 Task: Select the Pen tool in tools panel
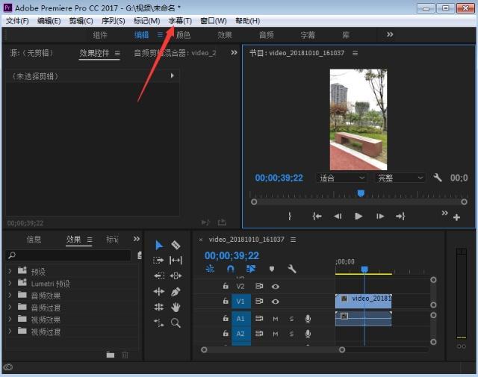tap(176, 292)
